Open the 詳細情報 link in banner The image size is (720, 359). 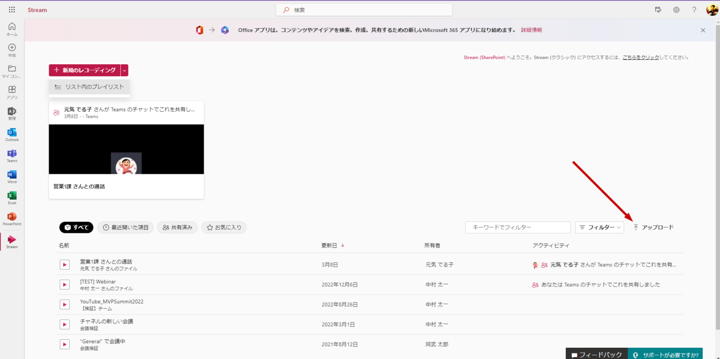point(532,30)
